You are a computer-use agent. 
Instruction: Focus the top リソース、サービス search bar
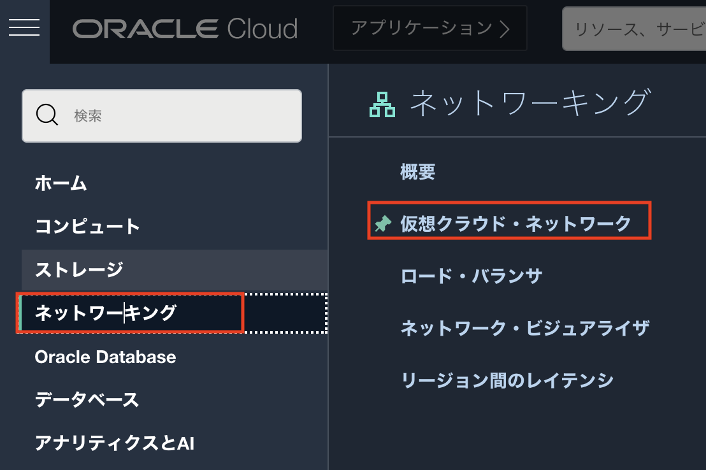coord(633,29)
